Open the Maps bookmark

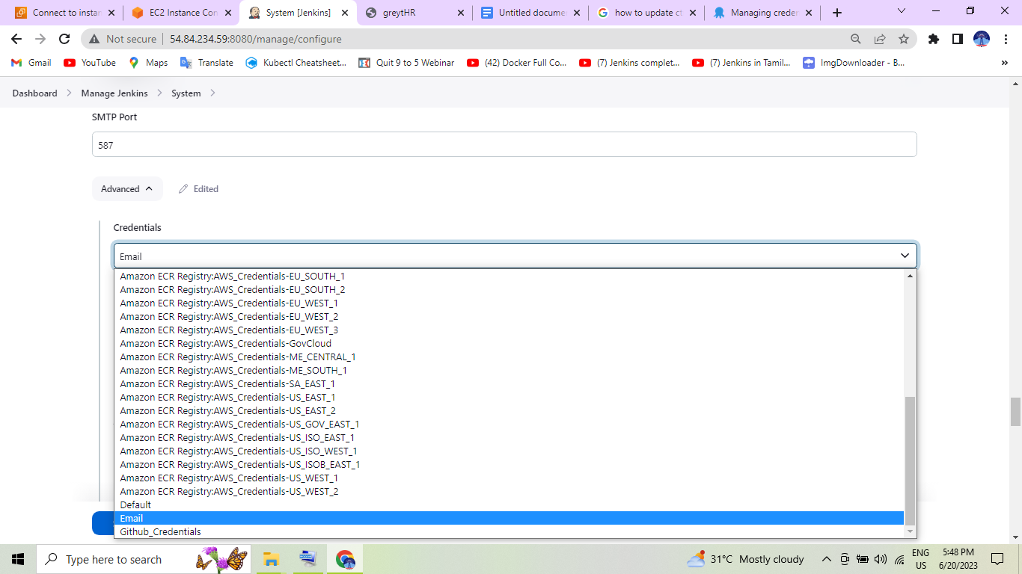(148, 63)
